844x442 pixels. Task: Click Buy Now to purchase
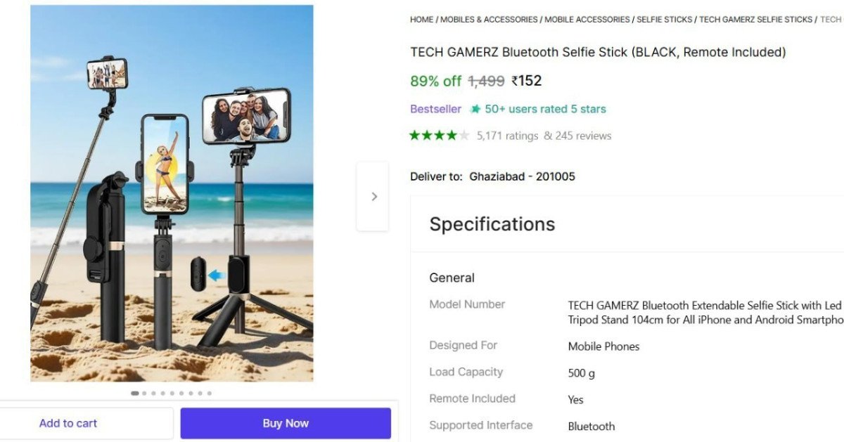click(285, 423)
